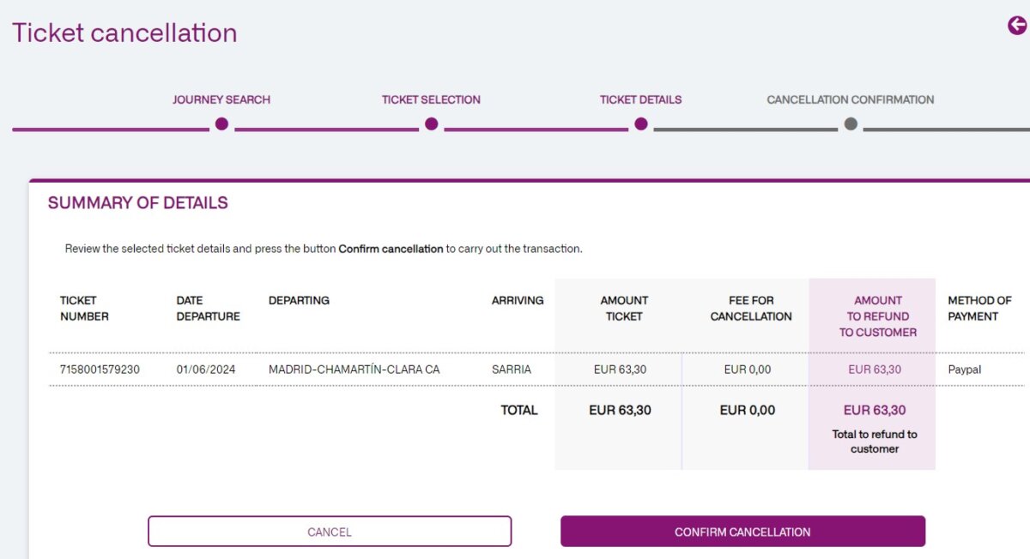Click the Ticket Selection step dot

(x=431, y=124)
